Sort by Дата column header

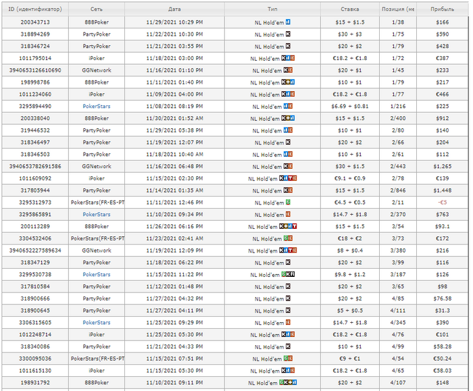point(174,9)
